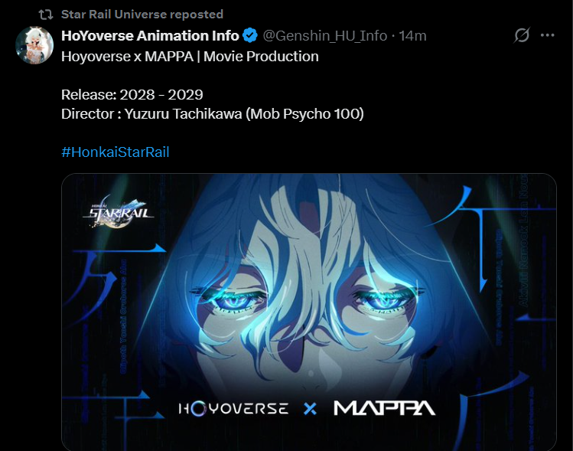Open the Star Rail Universe reposted link
Image resolution: width=573 pixels, height=451 pixels.
click(x=142, y=15)
